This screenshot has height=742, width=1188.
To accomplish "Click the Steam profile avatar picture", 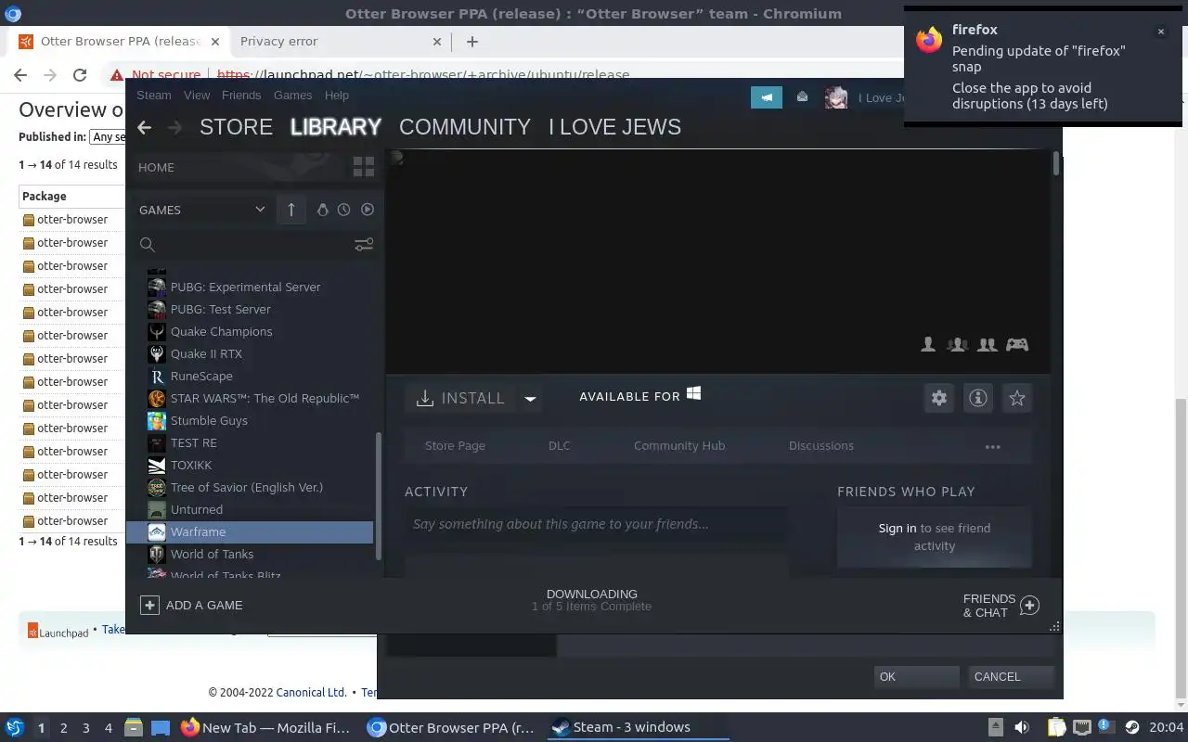I will click(x=836, y=97).
